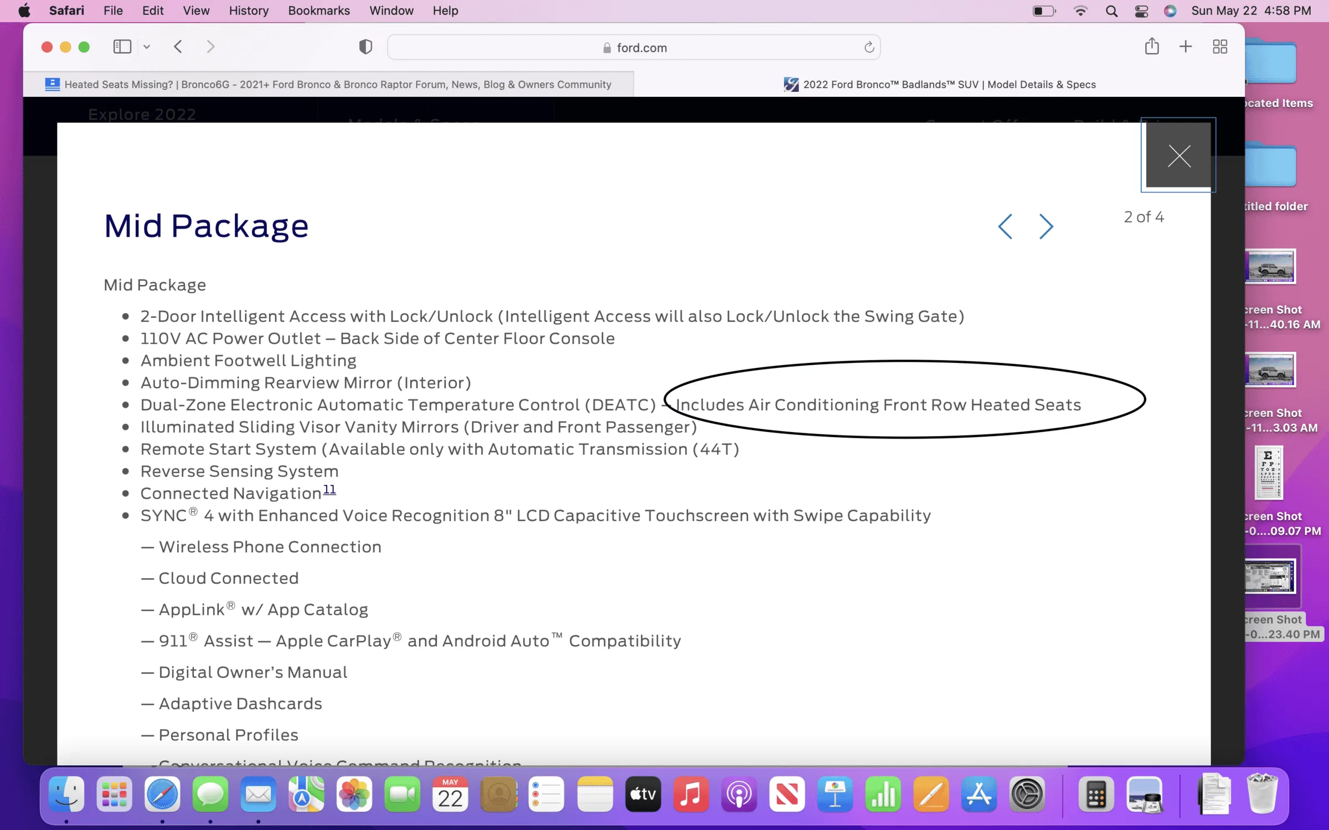Screen dimensions: 1329x830
Task: Open the File menu
Action: point(113,11)
